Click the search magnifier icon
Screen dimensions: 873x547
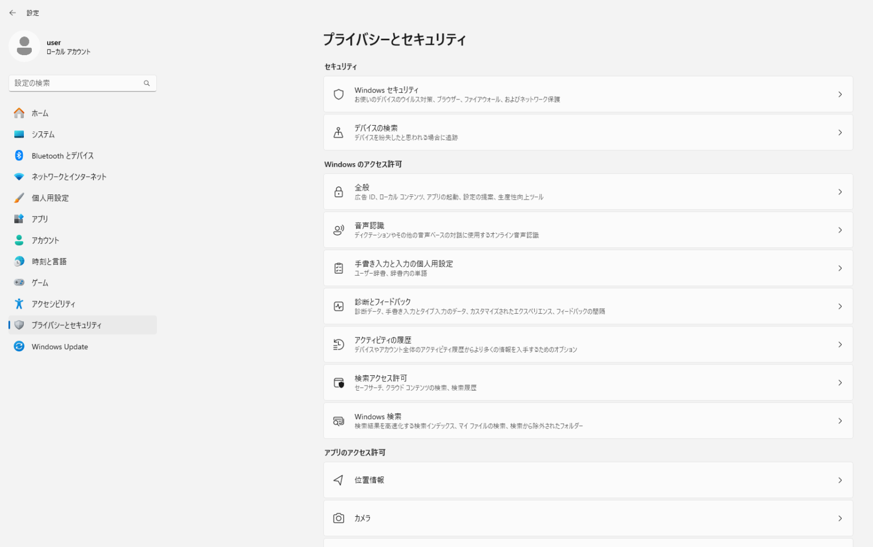point(147,83)
